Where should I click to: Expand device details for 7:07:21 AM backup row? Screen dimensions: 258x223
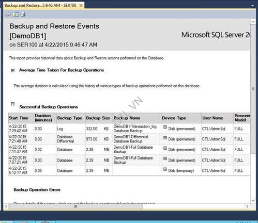click(x=165, y=158)
